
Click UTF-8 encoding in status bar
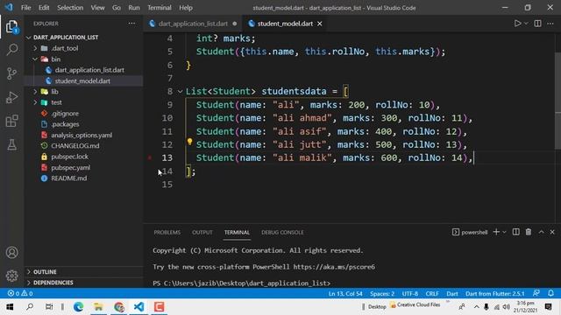coord(410,294)
